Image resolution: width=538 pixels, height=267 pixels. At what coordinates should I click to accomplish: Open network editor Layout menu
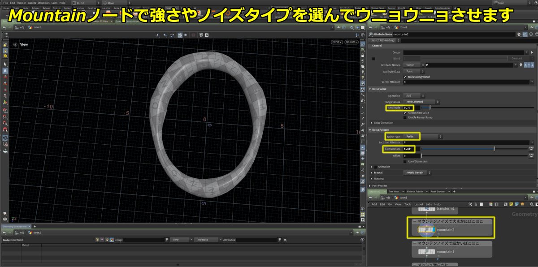click(418, 204)
